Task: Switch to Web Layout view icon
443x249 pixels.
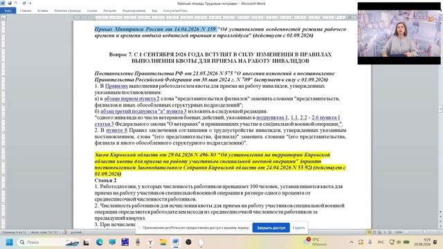Action: click(379, 232)
